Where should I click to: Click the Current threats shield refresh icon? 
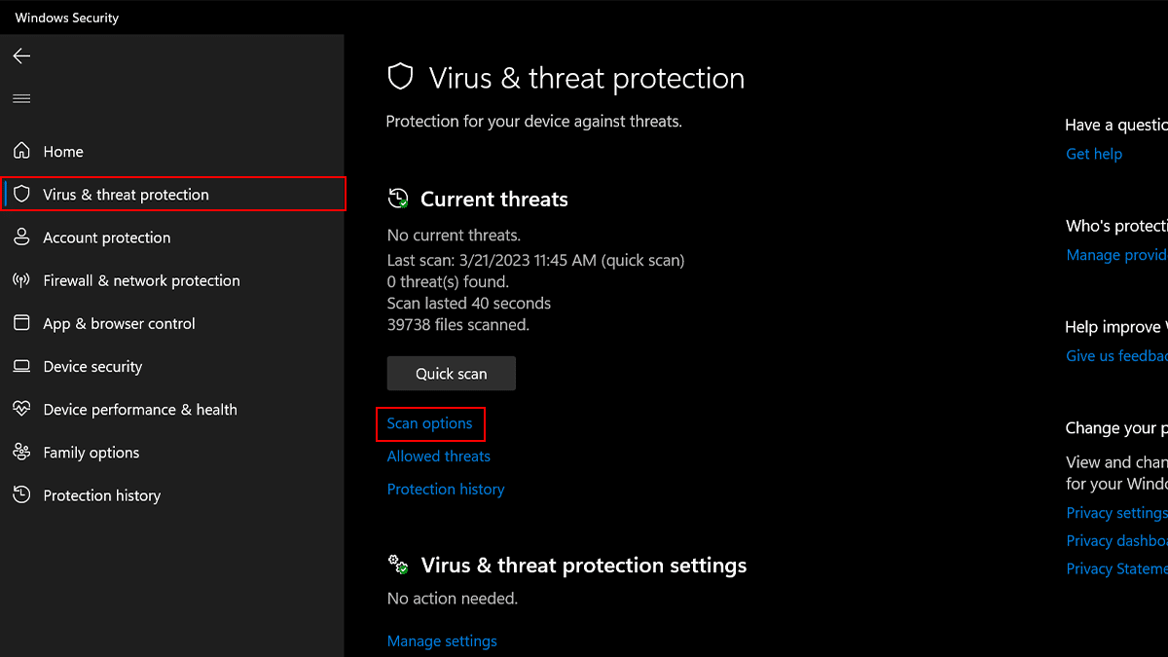point(397,198)
